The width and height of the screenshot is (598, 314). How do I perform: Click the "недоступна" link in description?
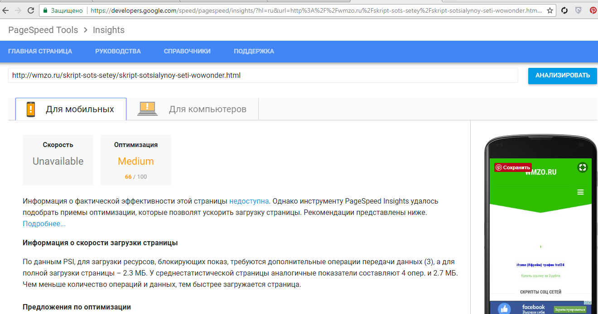pos(249,201)
